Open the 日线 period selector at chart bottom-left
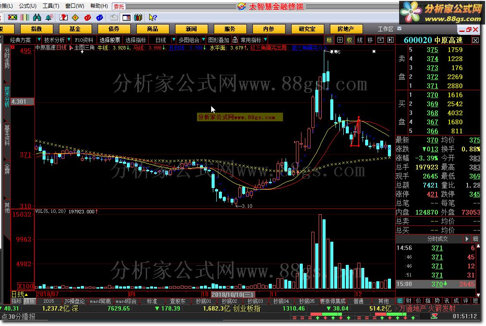This screenshot has width=486, height=326. [x=19, y=294]
